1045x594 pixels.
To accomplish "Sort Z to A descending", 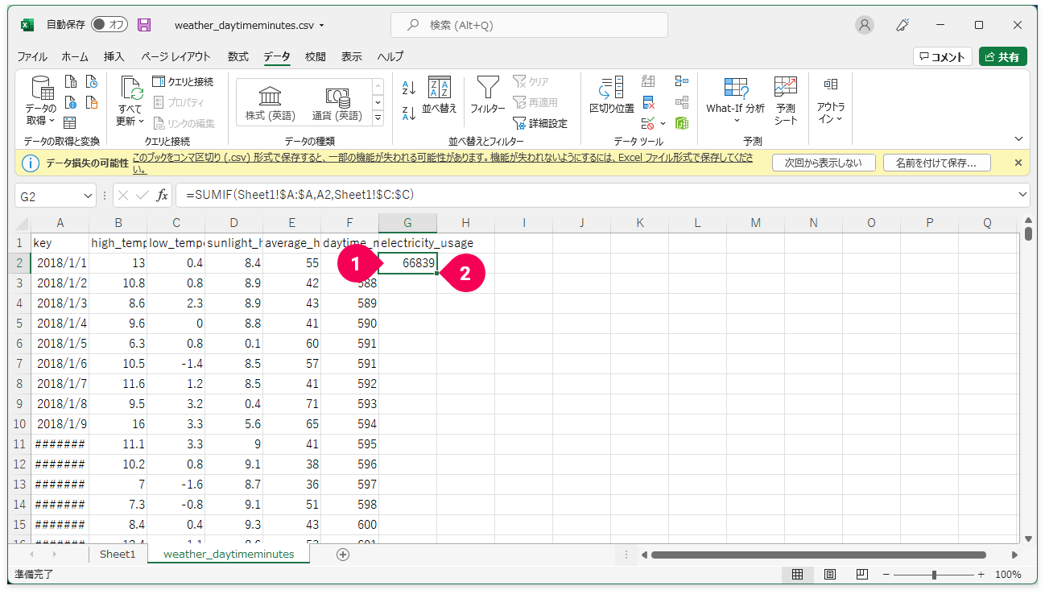I will coord(409,113).
